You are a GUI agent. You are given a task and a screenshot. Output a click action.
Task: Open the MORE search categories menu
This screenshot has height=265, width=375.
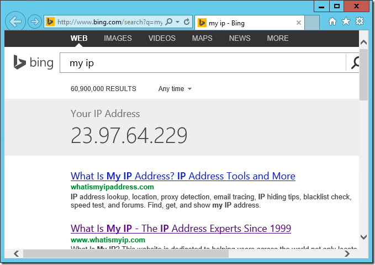(x=278, y=38)
